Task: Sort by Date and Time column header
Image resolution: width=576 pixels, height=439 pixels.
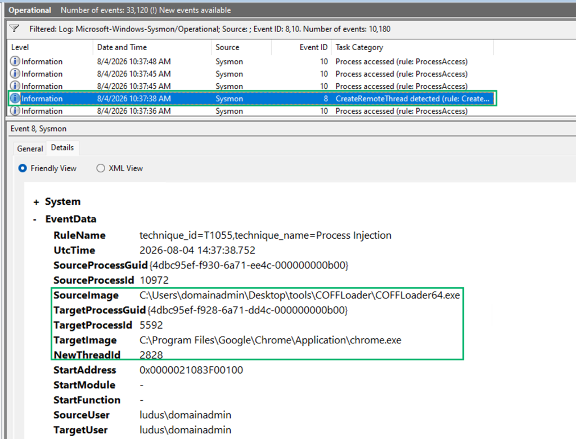Action: [x=152, y=47]
